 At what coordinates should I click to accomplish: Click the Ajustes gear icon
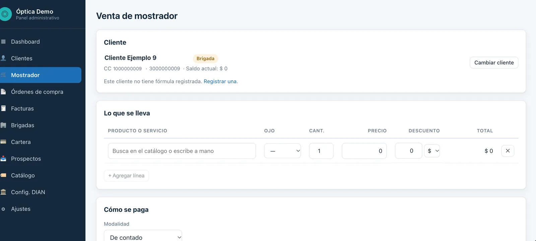pos(3,209)
